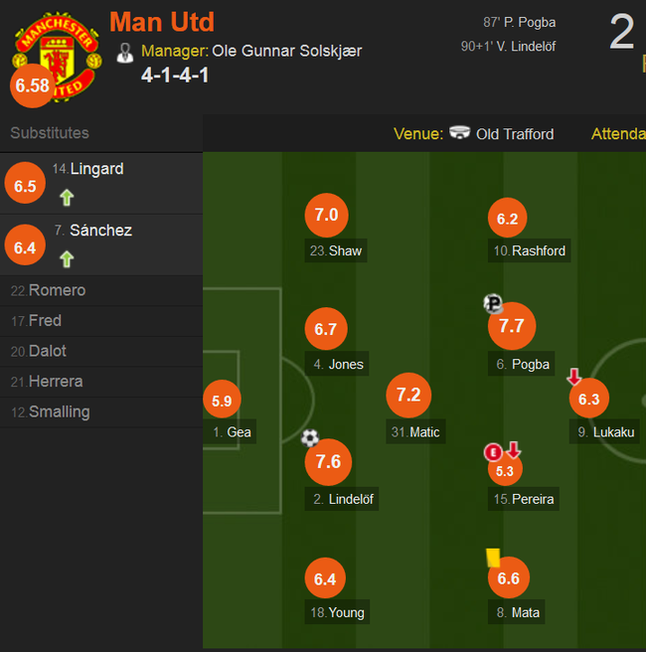Click the red error icon on Pereira

pos(493,452)
